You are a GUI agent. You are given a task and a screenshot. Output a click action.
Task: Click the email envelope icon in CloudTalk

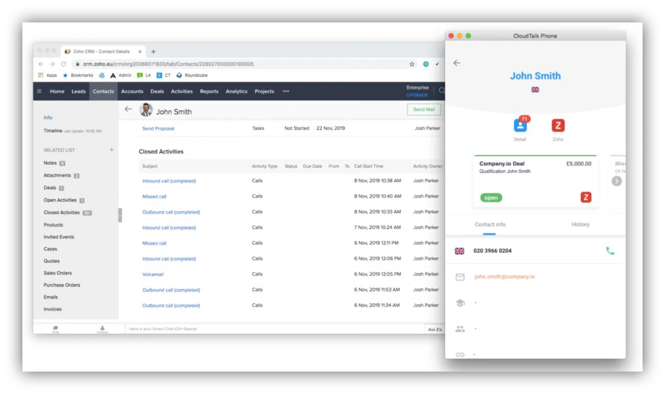click(x=460, y=277)
